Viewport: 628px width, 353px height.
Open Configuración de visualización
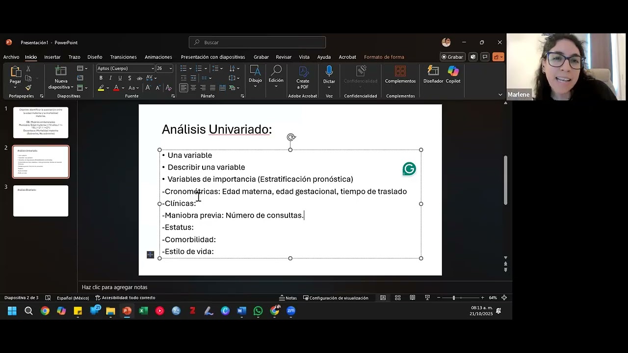tap(336, 298)
